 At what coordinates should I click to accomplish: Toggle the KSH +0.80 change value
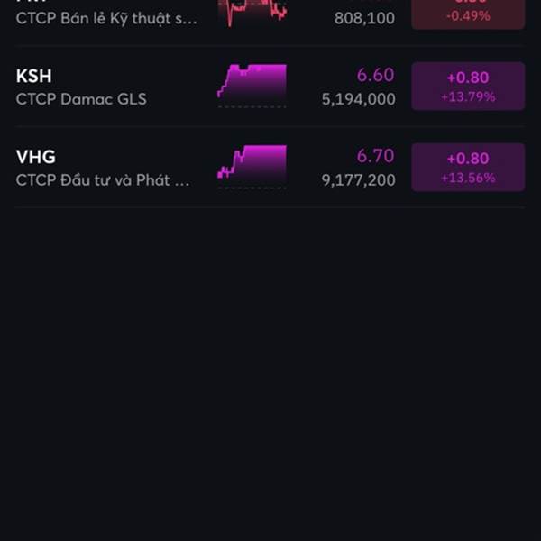468,78
